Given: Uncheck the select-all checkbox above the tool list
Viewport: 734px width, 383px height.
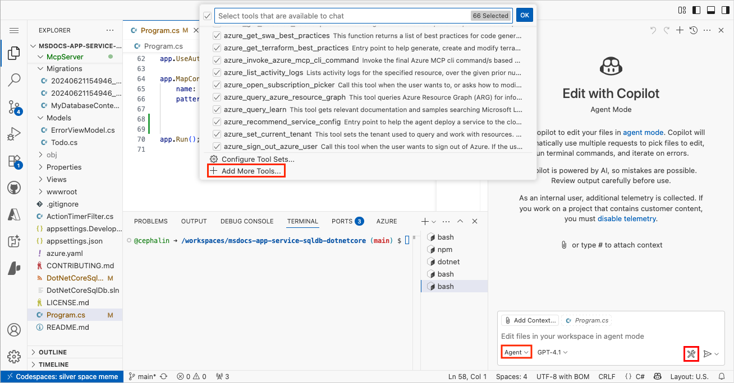Looking at the screenshot, I should pos(208,16).
